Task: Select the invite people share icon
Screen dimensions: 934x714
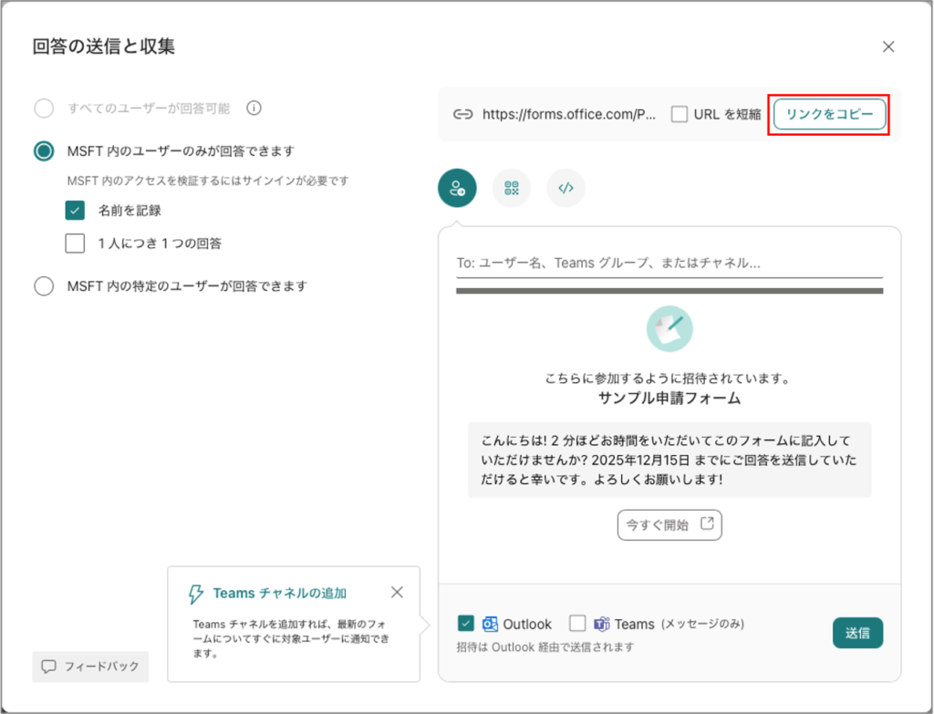Action: (x=457, y=188)
